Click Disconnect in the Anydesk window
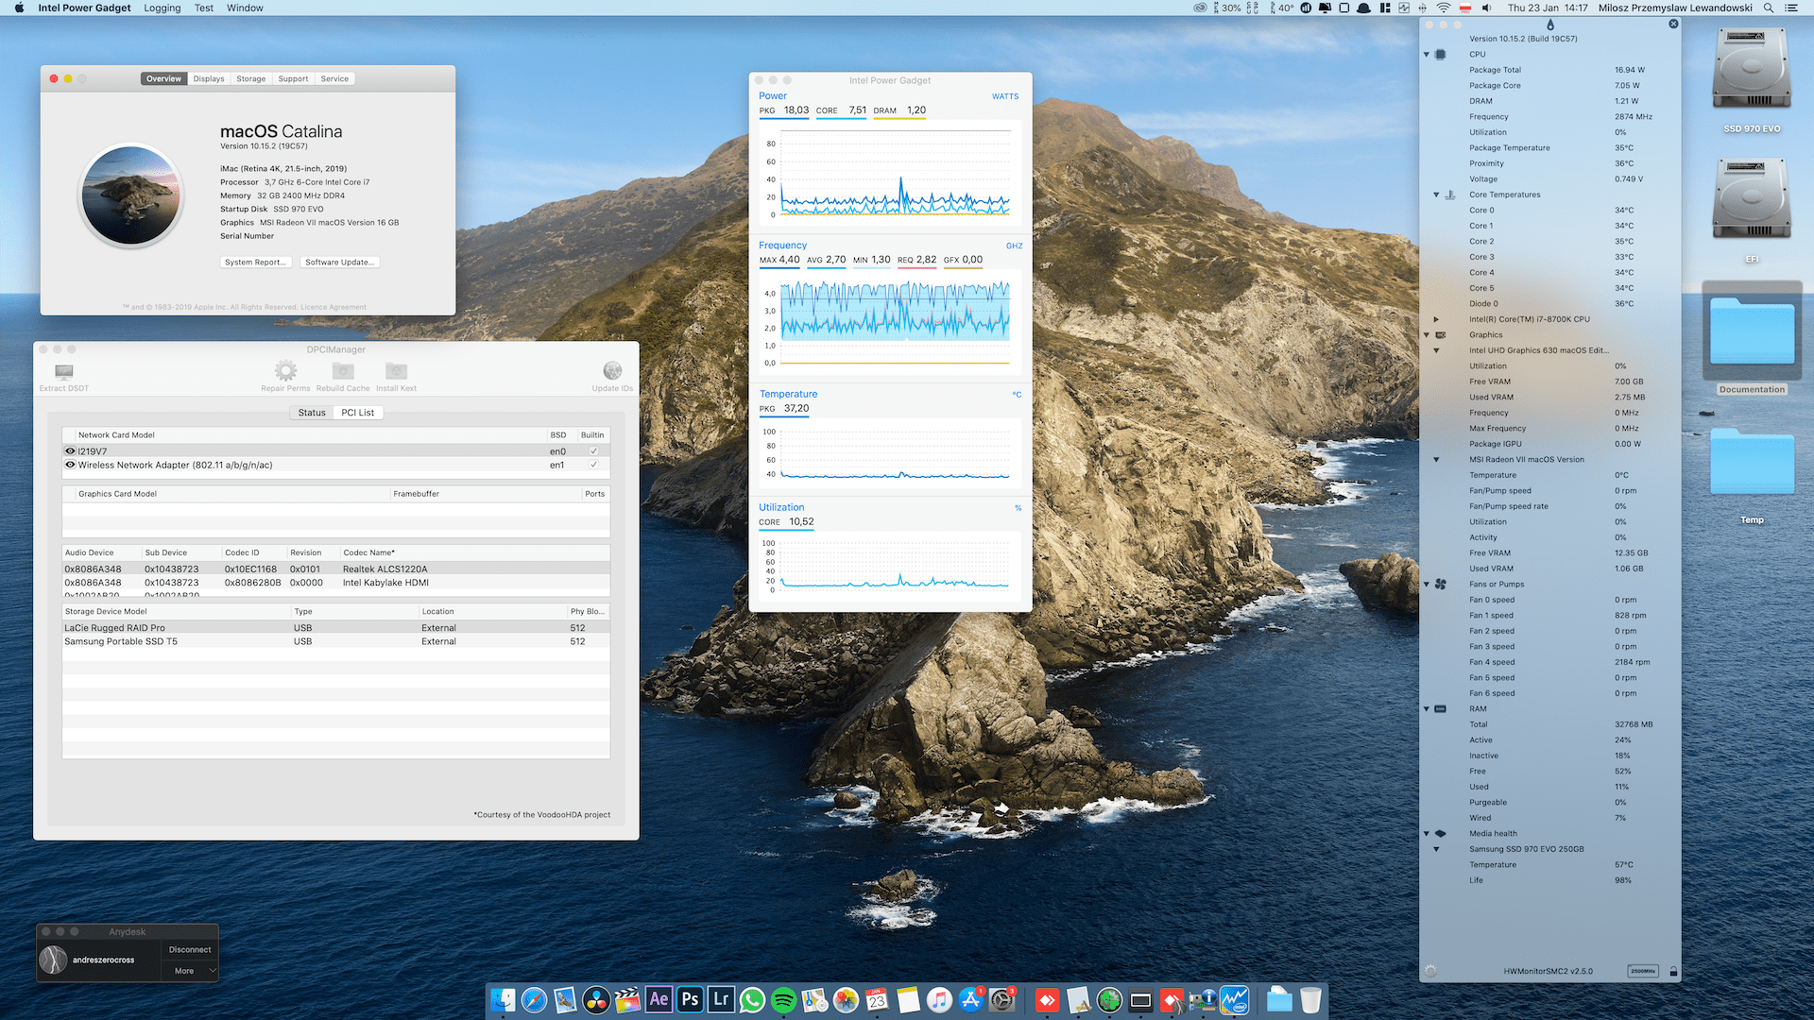This screenshot has width=1814, height=1020. click(x=190, y=950)
